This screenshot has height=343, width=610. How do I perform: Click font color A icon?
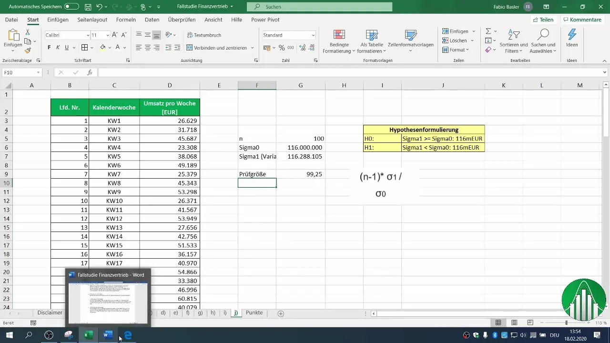[118, 48]
